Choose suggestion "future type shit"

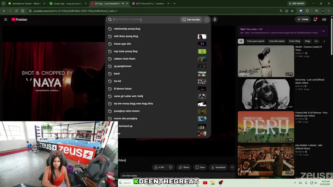tap(158, 44)
